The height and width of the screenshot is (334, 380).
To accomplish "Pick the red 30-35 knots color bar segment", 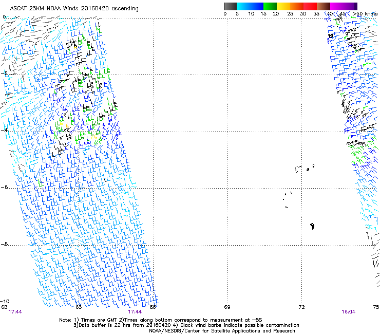I will 310,6.
